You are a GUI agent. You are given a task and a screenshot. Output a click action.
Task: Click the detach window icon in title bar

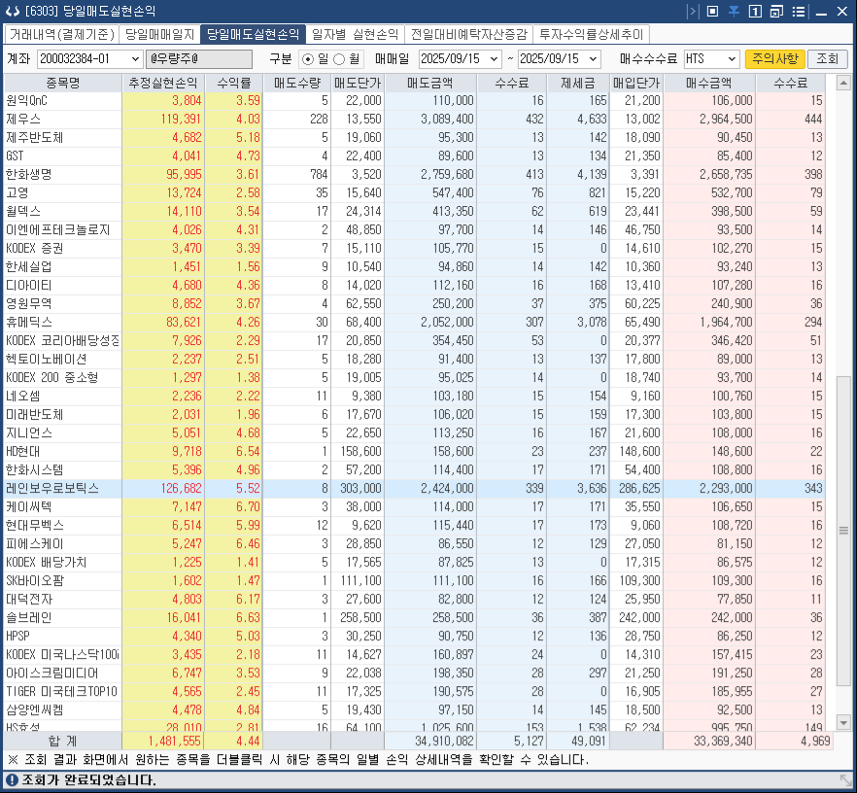776,12
